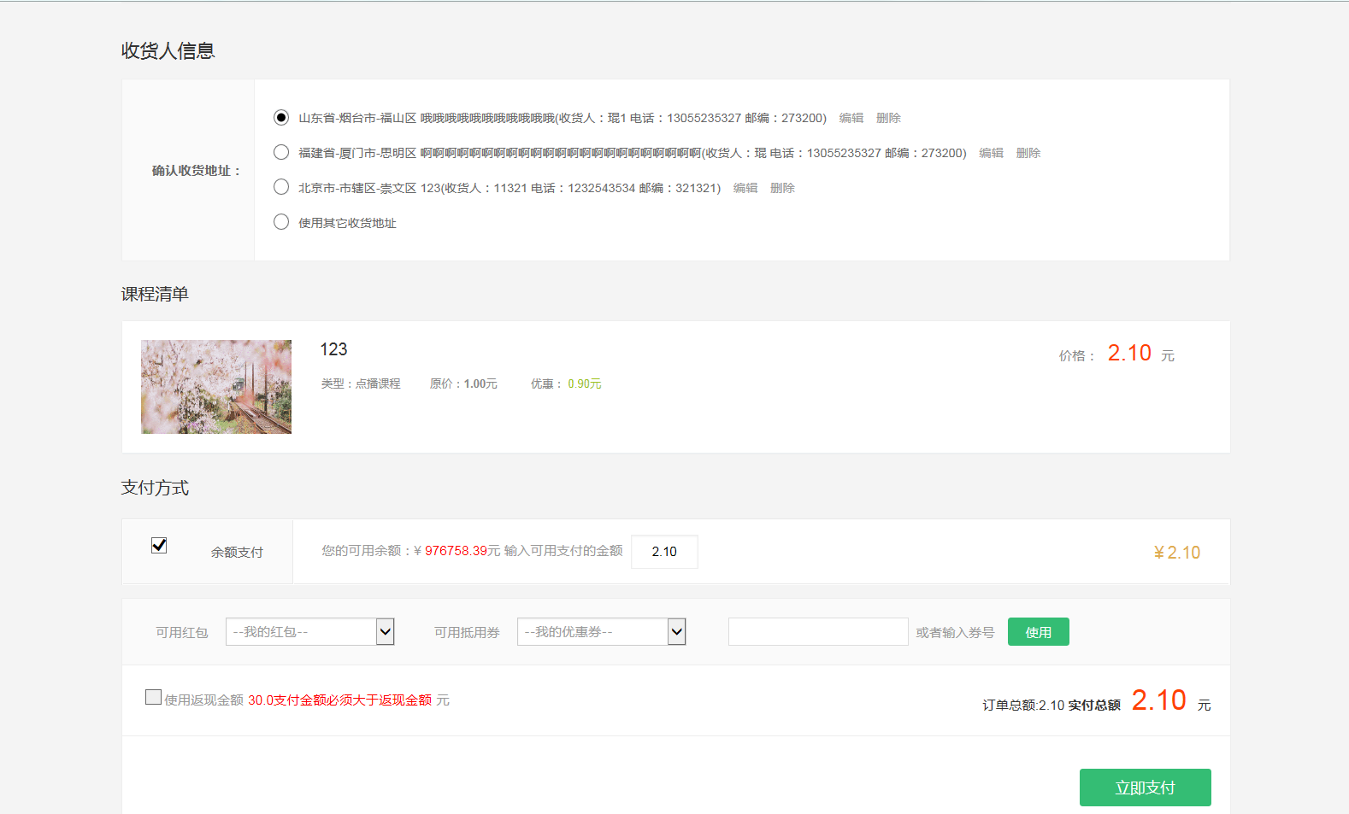The width and height of the screenshot is (1349, 814).
Task: Click the coupon code input field
Action: pos(818,632)
